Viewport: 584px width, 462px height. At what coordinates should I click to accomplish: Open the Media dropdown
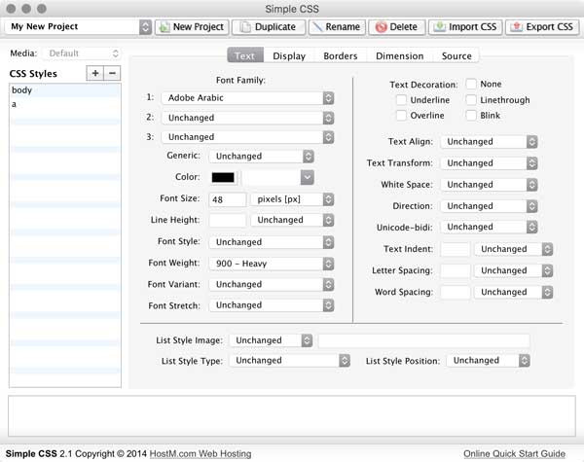coord(81,53)
